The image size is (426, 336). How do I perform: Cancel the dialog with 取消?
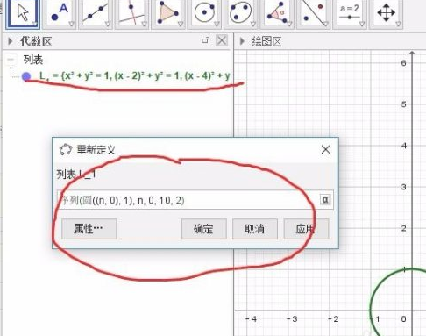(255, 229)
